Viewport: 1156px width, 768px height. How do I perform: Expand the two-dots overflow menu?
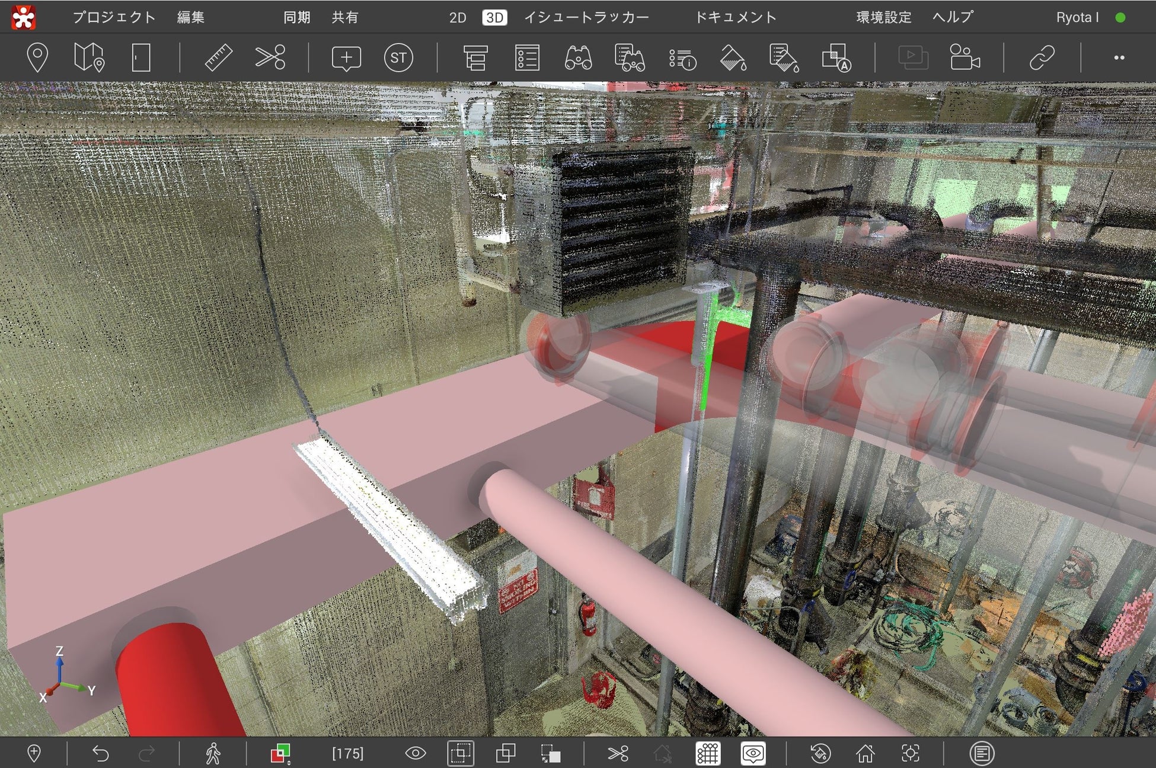coord(1119,58)
